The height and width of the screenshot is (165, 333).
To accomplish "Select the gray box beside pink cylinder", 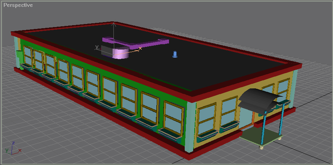I will [107, 51].
